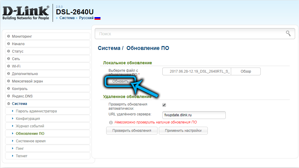Click the red info icon beside the error message
This screenshot has height=168, width=299.
111,123
